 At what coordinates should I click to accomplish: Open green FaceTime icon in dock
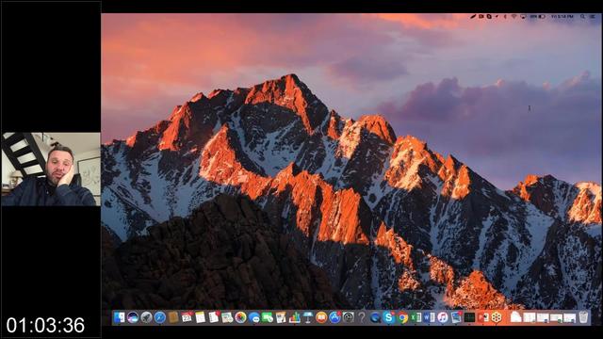point(268,317)
